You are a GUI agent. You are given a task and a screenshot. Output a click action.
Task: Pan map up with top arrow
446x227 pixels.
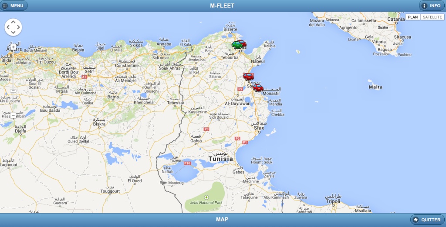13,22
